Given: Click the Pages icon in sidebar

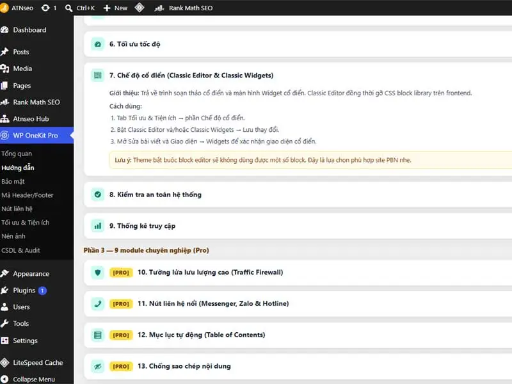Looking at the screenshot, I should coord(4,86).
